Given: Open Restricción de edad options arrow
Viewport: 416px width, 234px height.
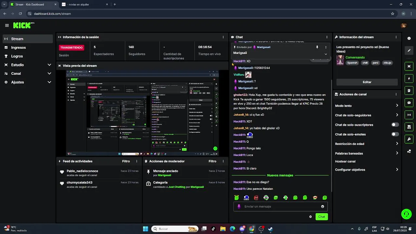Looking at the screenshot, I should 397,144.
